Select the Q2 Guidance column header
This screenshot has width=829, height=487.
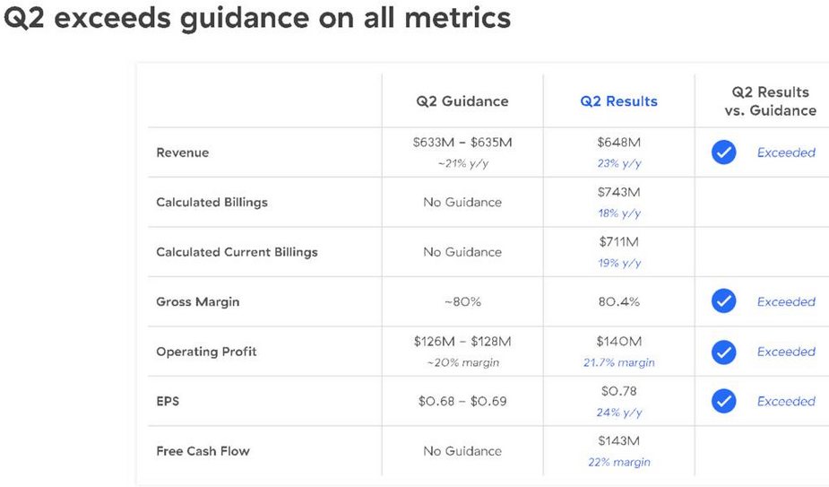[462, 101]
